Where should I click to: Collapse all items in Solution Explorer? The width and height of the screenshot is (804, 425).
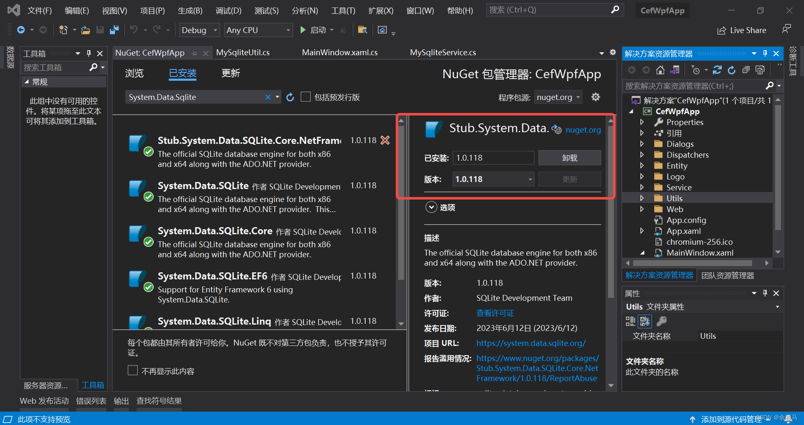(x=746, y=70)
